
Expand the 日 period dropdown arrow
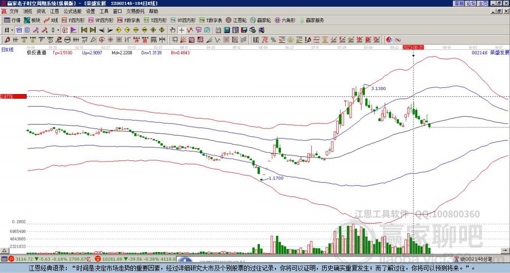pos(12,30)
